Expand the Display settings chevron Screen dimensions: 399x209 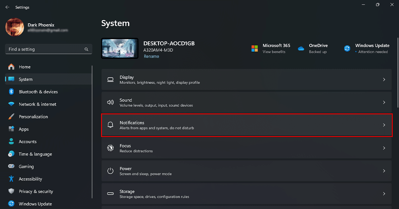(384, 80)
